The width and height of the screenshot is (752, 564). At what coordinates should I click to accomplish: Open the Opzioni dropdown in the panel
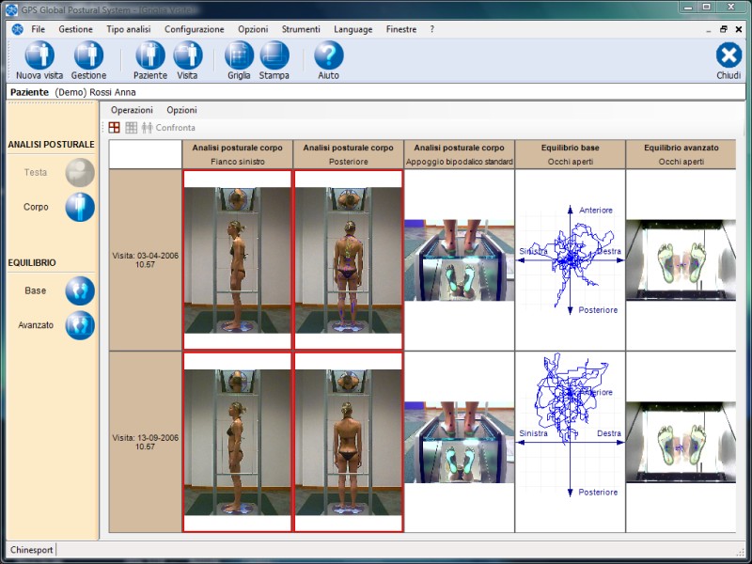(181, 110)
